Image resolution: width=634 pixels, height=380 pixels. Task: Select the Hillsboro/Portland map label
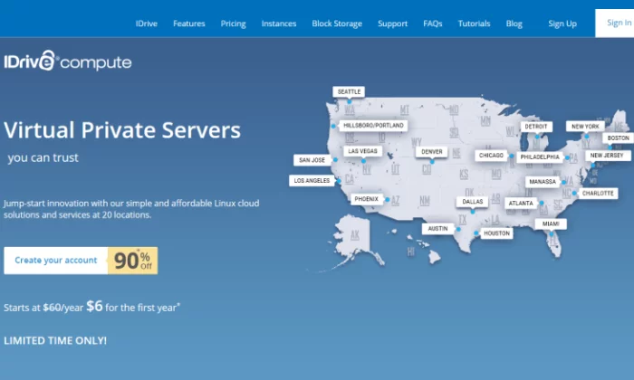pyautogui.click(x=373, y=126)
